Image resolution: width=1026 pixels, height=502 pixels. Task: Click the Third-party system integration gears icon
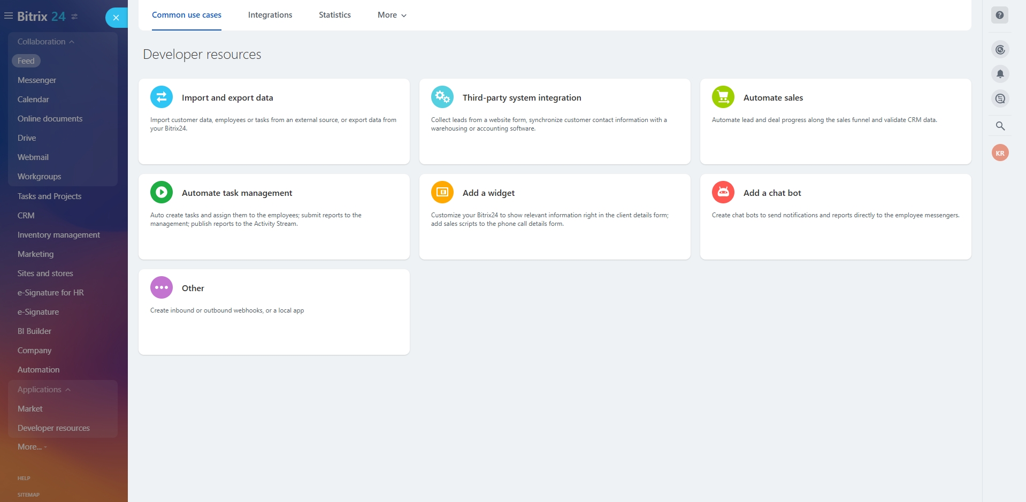(x=442, y=97)
